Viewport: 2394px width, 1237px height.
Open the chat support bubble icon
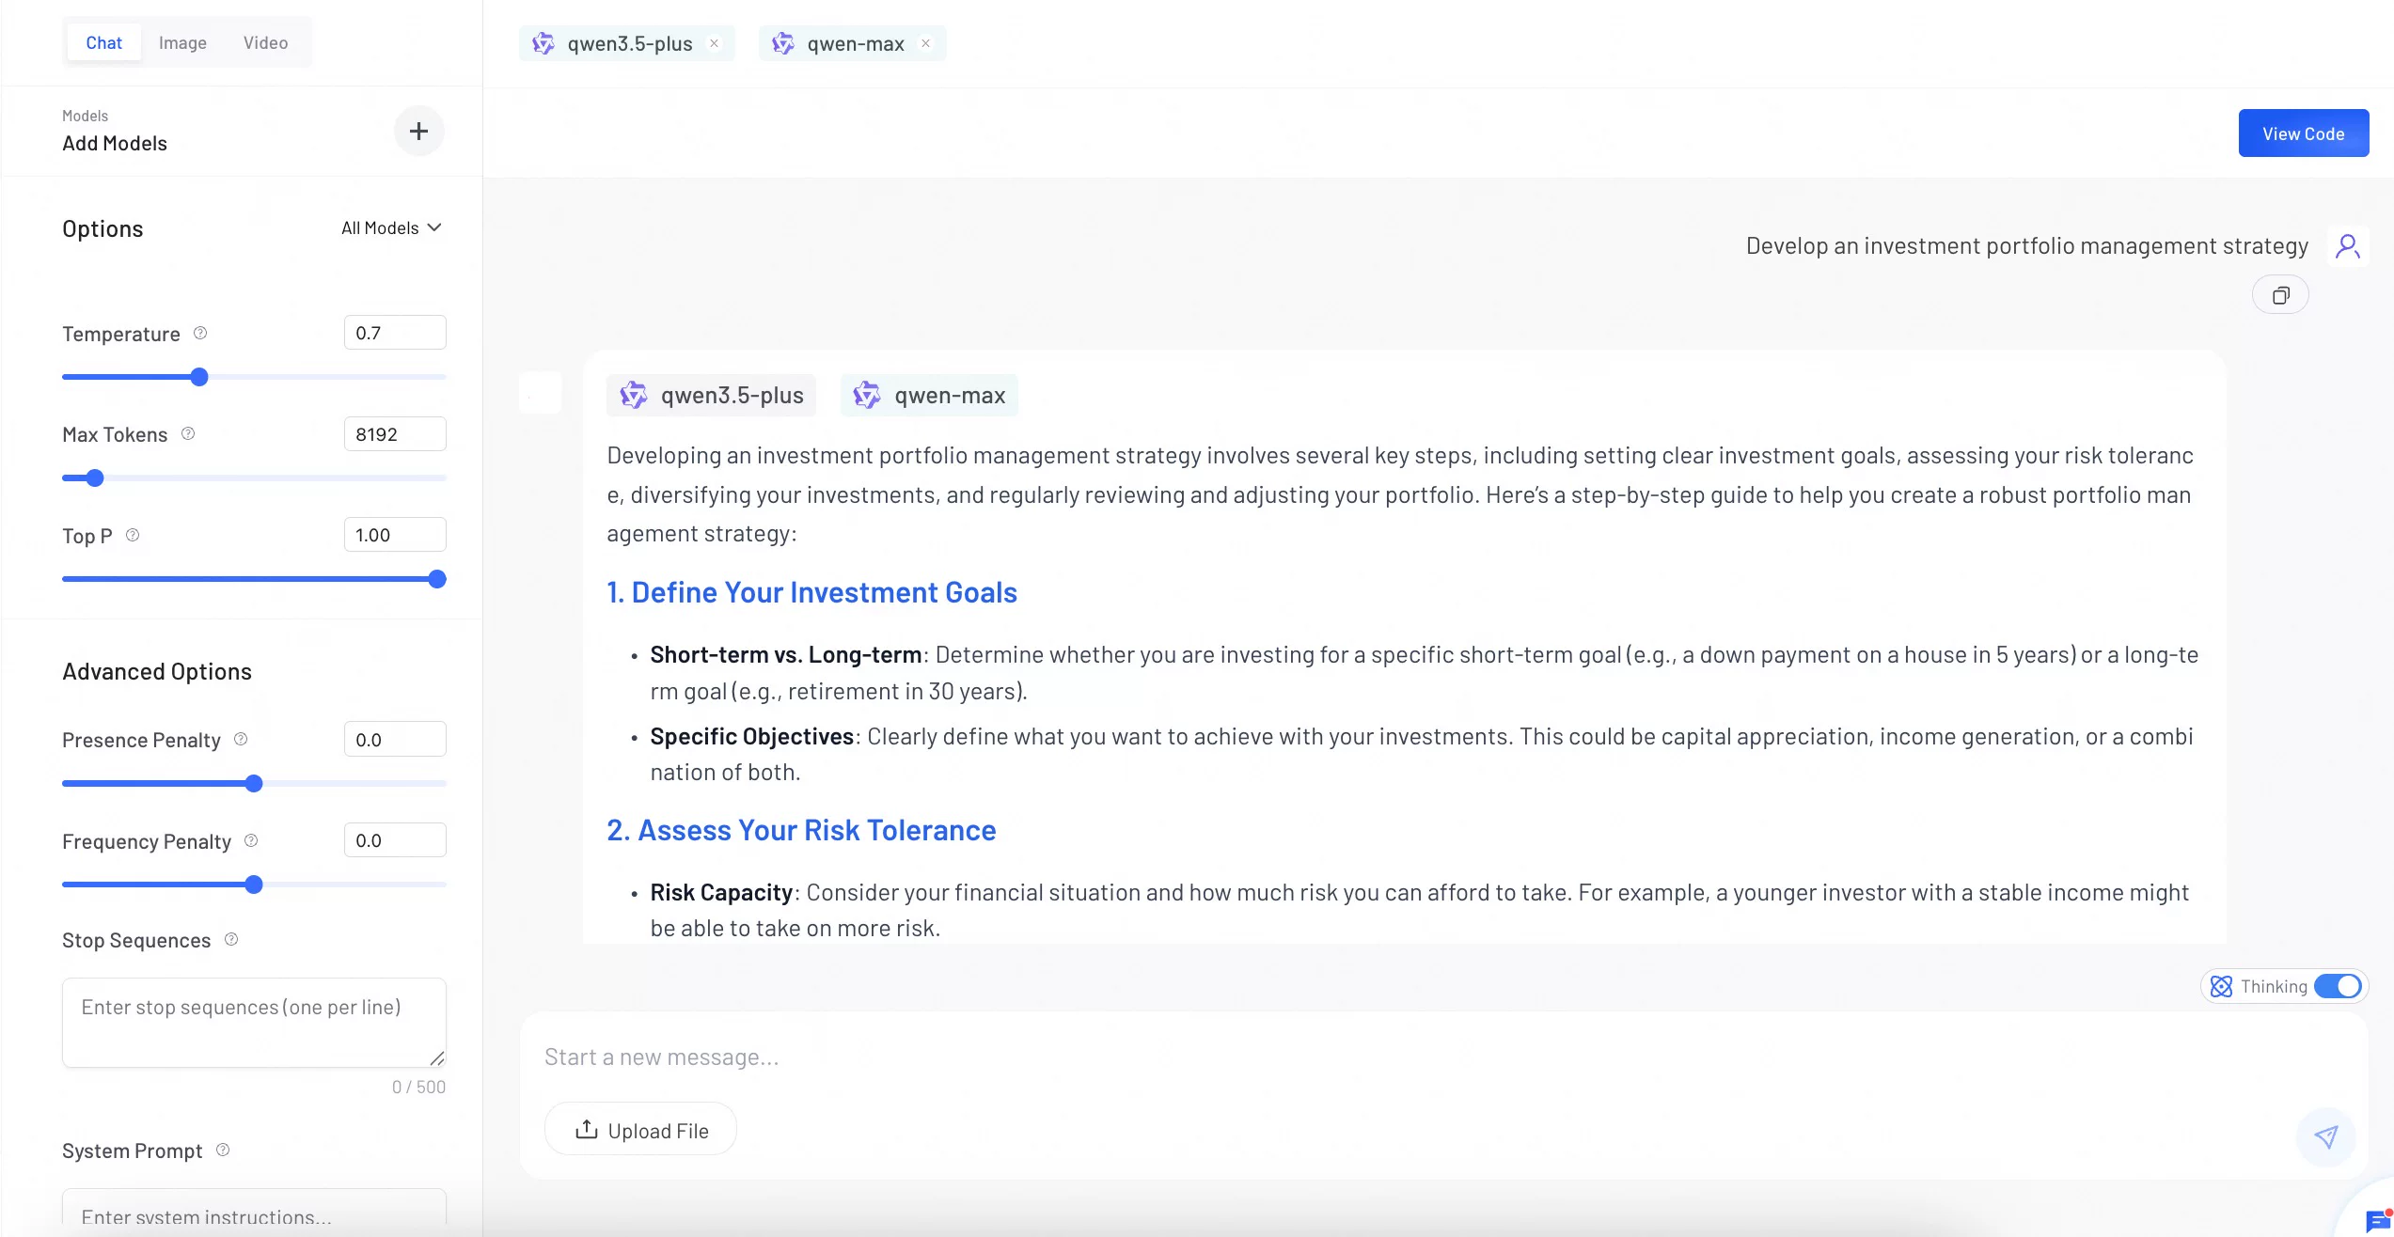tap(2375, 1221)
